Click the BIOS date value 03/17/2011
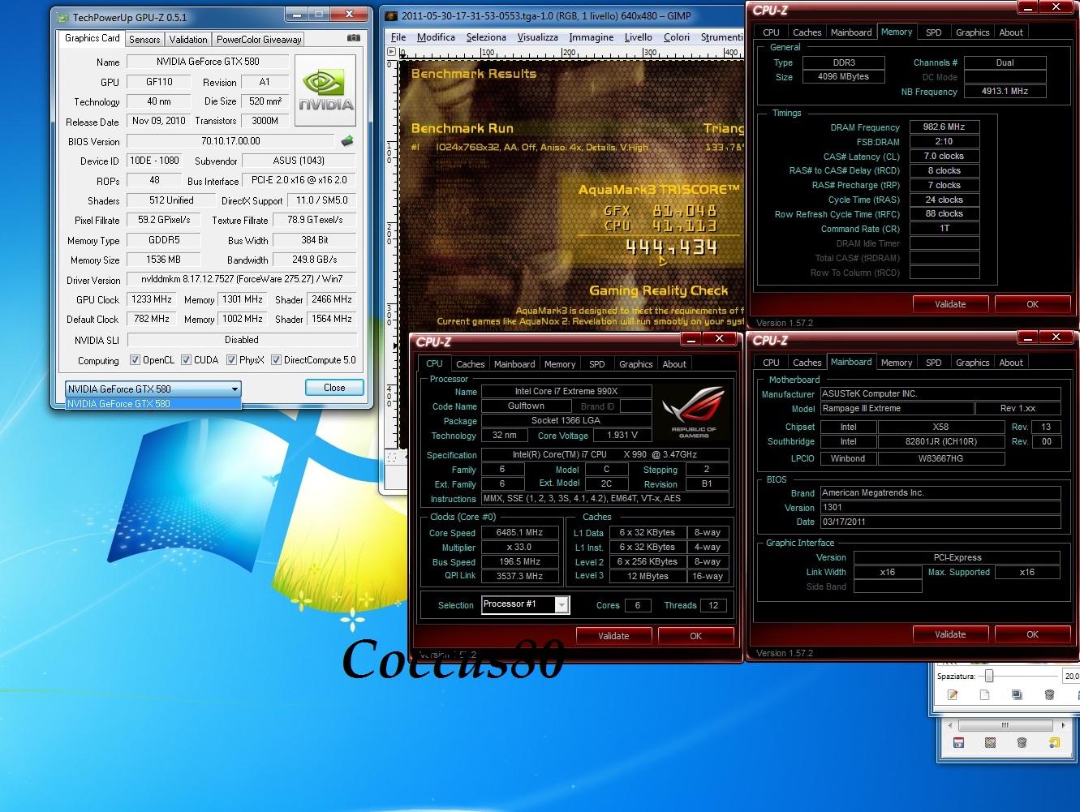Viewport: 1080px width, 812px height. coord(940,522)
